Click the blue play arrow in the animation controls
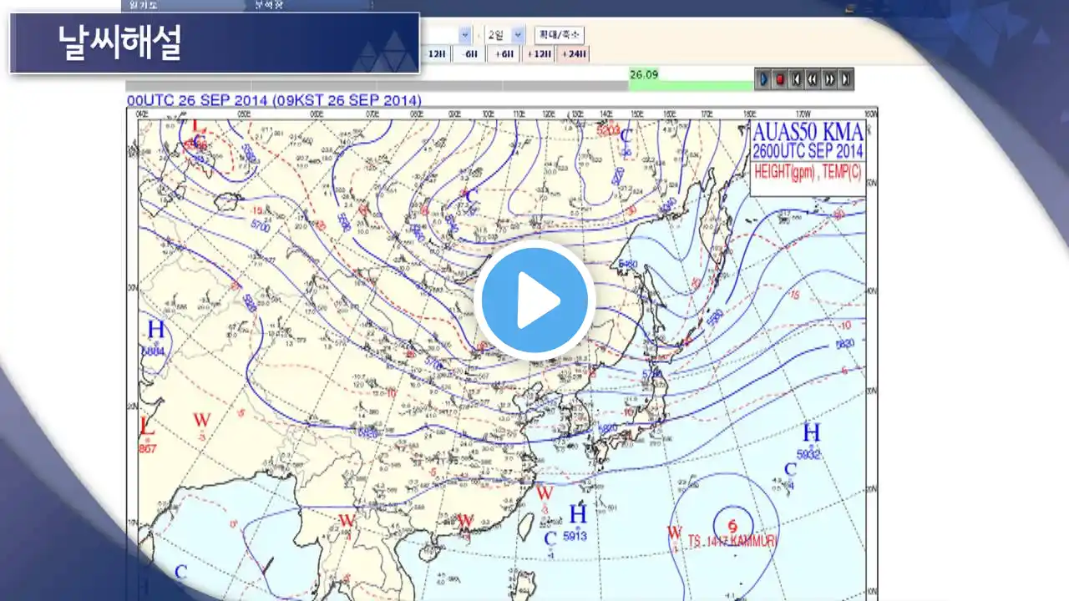This screenshot has height=601, width=1069. point(763,78)
